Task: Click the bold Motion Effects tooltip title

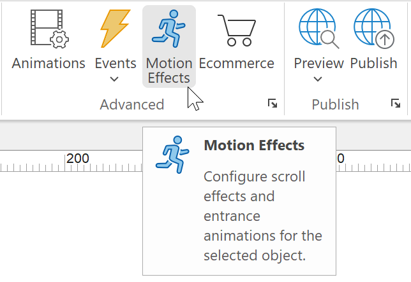Action: 254,145
